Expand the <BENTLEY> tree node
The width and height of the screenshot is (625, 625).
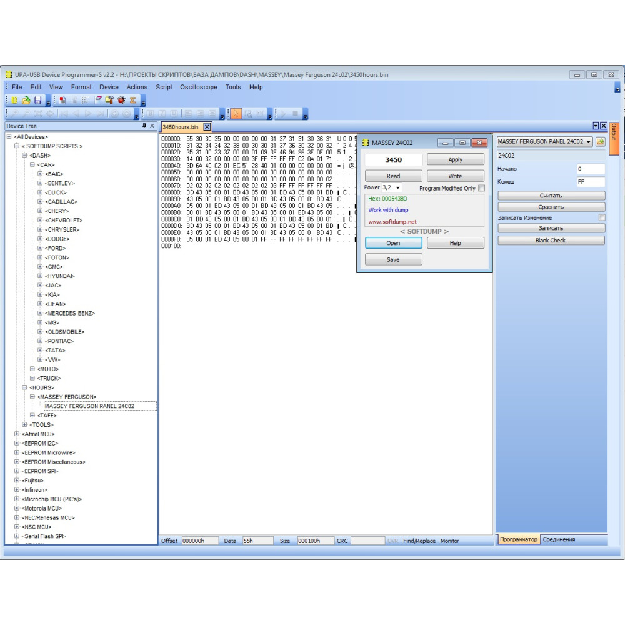pos(40,183)
